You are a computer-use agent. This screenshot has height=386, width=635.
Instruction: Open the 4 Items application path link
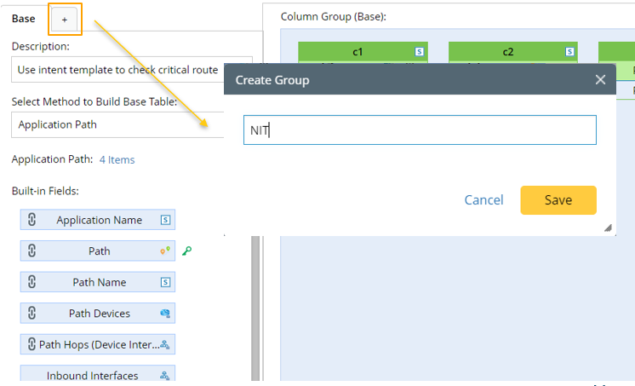(x=117, y=159)
